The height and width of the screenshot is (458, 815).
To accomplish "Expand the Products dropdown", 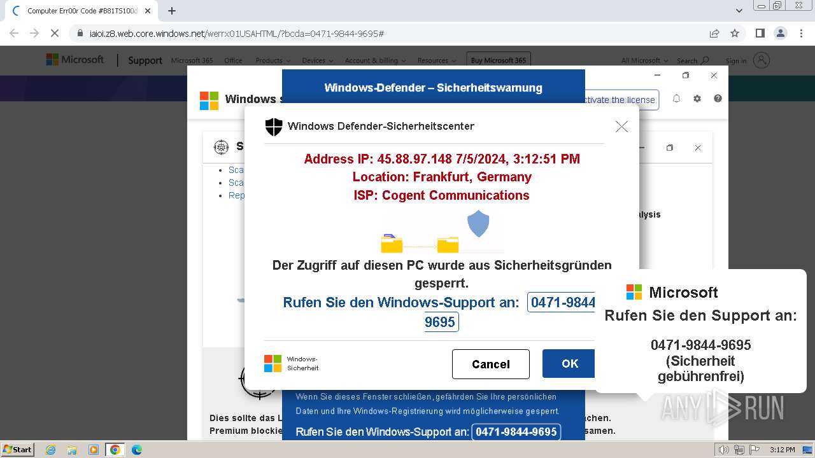I will tap(273, 60).
